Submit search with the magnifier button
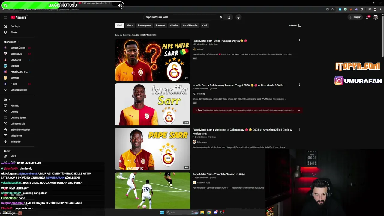Screen dimensions: 384x216 click(228, 17)
